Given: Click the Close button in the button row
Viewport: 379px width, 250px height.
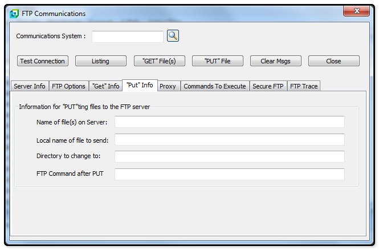Looking at the screenshot, I should point(333,61).
